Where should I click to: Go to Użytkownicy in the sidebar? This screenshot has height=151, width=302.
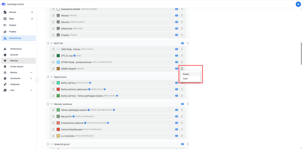[x=16, y=49]
